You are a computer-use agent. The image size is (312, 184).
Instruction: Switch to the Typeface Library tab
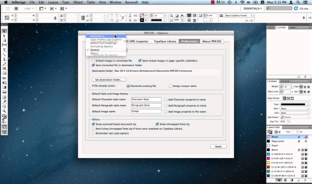pyautogui.click(x=165, y=41)
